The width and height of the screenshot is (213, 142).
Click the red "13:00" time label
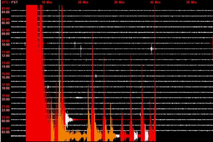pyautogui.click(x=6, y=63)
